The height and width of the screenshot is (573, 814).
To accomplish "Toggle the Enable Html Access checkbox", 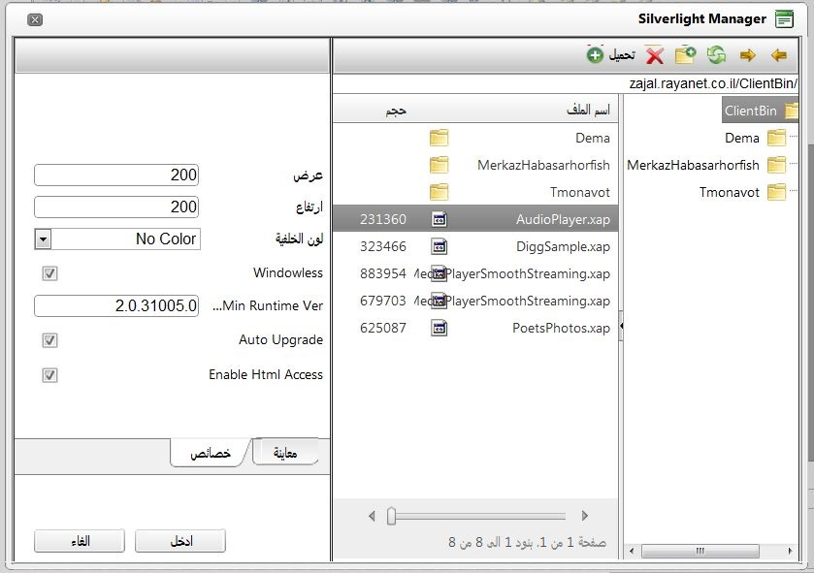I will pos(49,375).
